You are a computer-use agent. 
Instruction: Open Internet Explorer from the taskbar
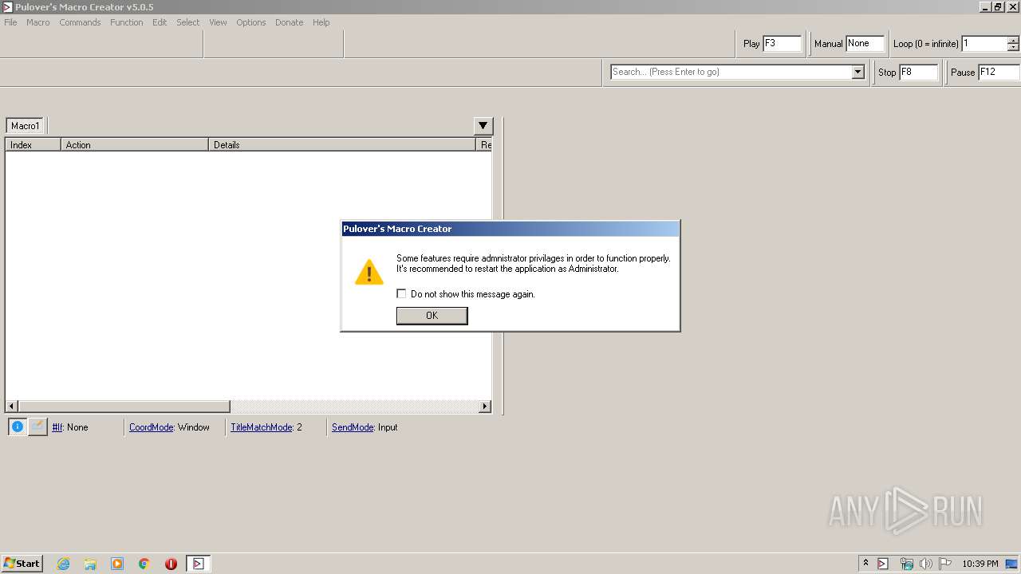point(64,564)
